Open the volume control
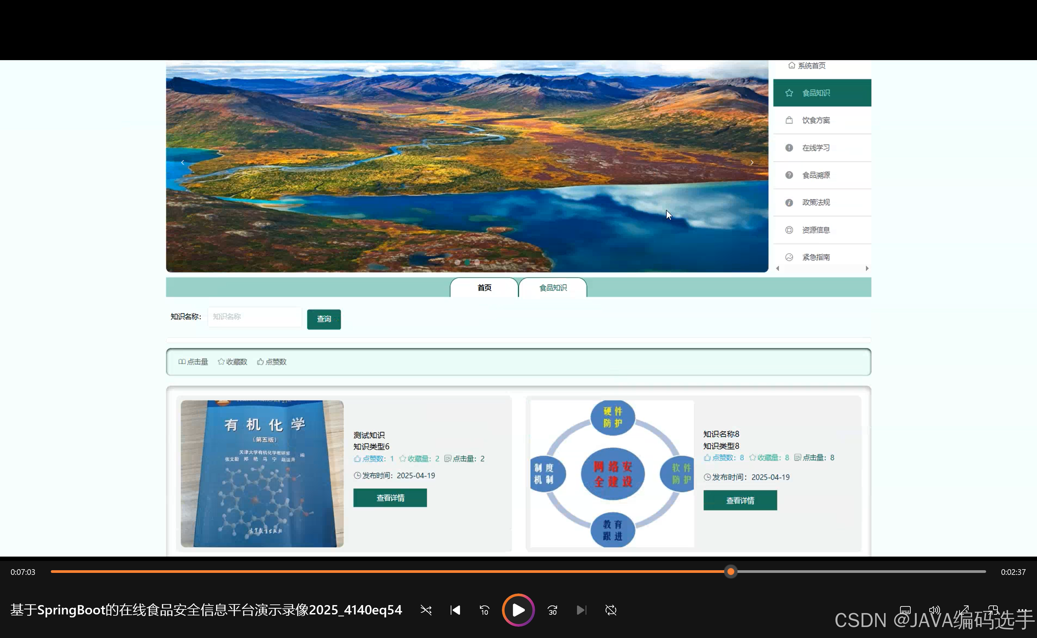Image resolution: width=1037 pixels, height=638 pixels. [x=934, y=610]
